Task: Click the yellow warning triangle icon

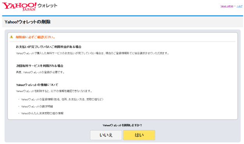Action: tap(11, 37)
